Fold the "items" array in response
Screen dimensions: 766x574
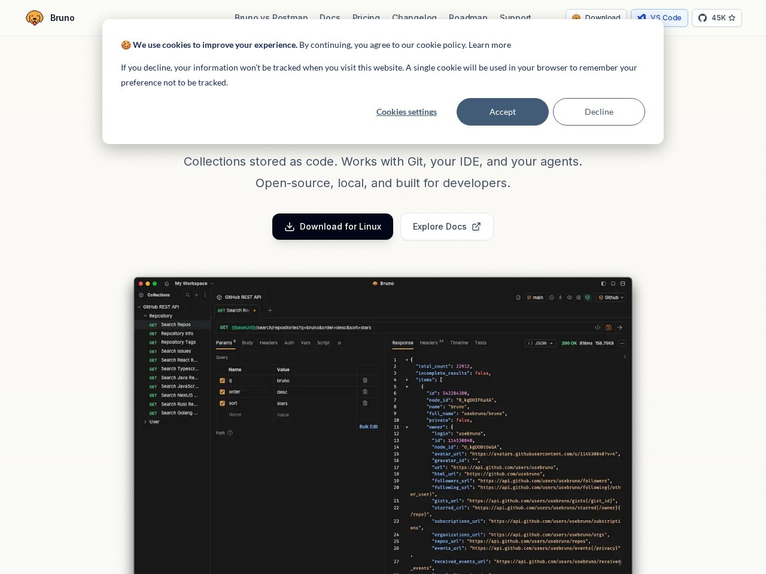pyautogui.click(x=407, y=380)
